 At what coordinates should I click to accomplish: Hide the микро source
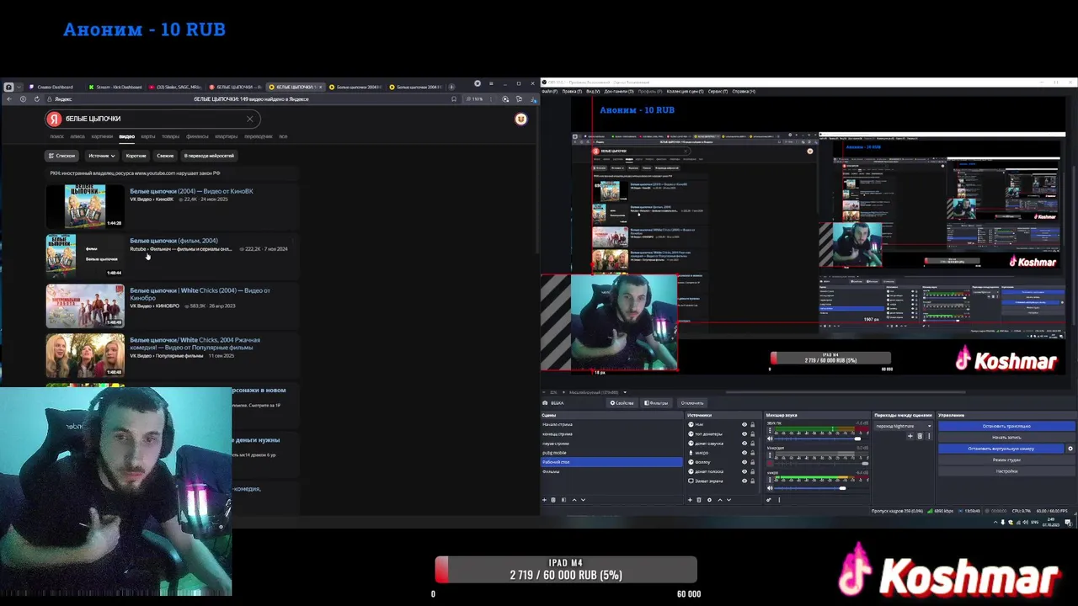744,453
